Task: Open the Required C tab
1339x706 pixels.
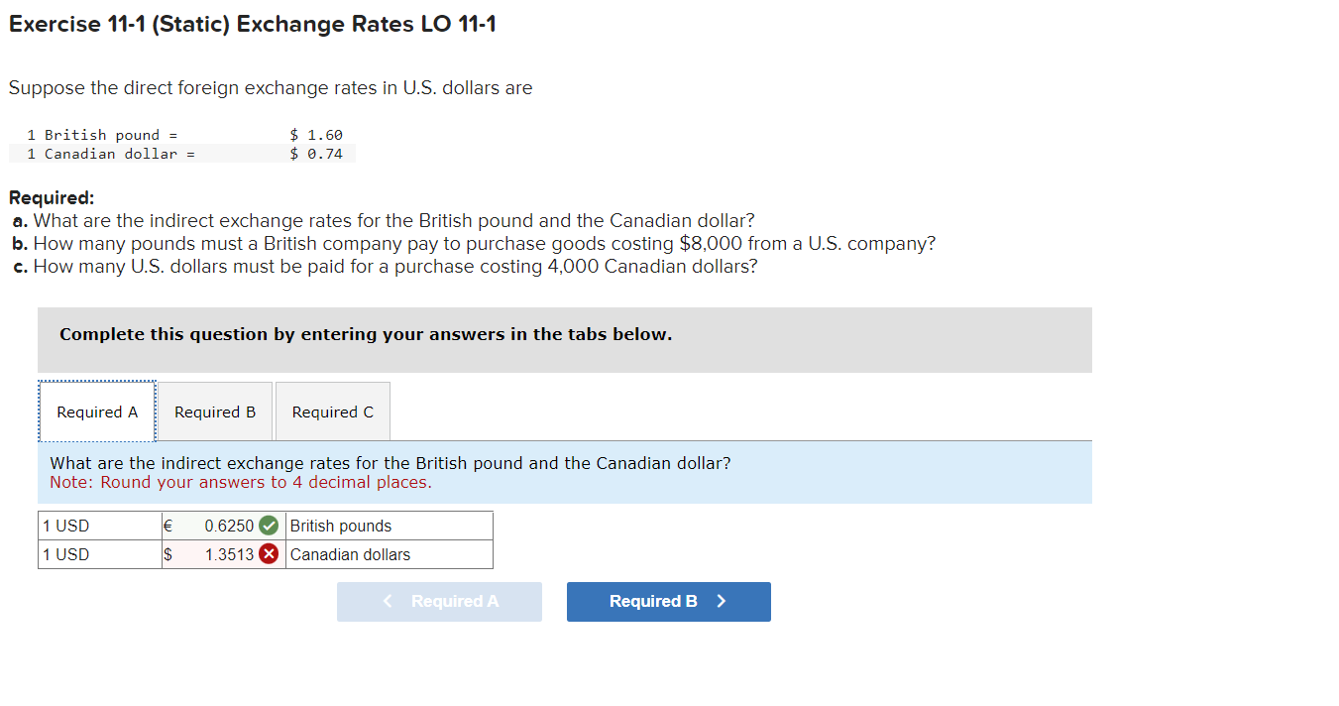Action: (x=332, y=411)
